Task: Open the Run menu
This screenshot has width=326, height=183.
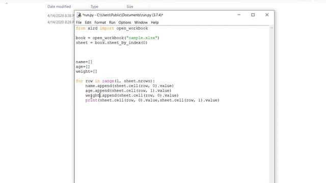Action: coord(112,22)
